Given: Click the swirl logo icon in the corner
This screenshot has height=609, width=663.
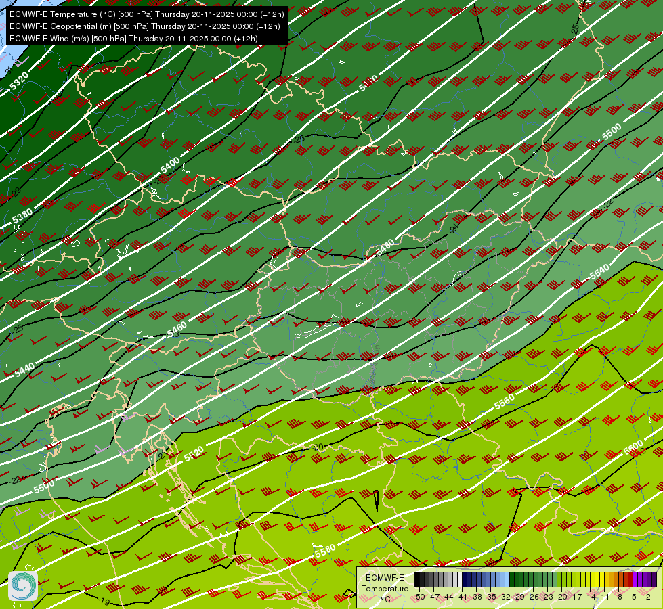Looking at the screenshot, I should (23, 586).
